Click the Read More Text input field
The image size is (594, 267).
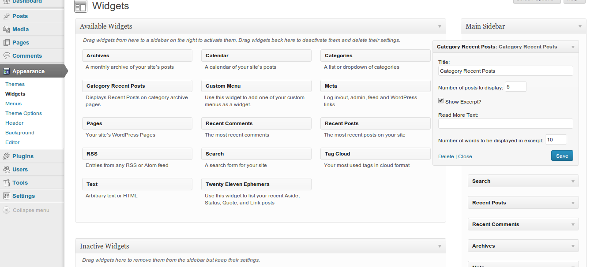coord(505,123)
